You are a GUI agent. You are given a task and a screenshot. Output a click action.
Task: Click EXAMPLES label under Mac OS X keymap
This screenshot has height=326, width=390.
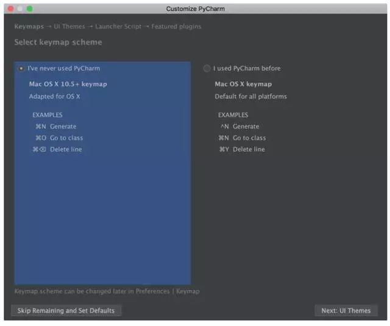pyautogui.click(x=233, y=115)
